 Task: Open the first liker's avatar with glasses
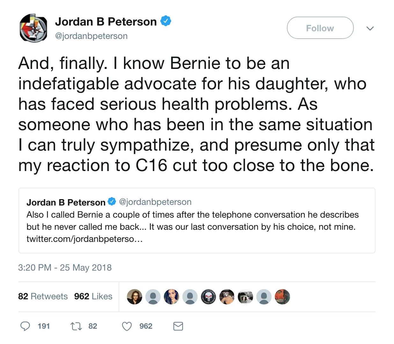pos(135,297)
